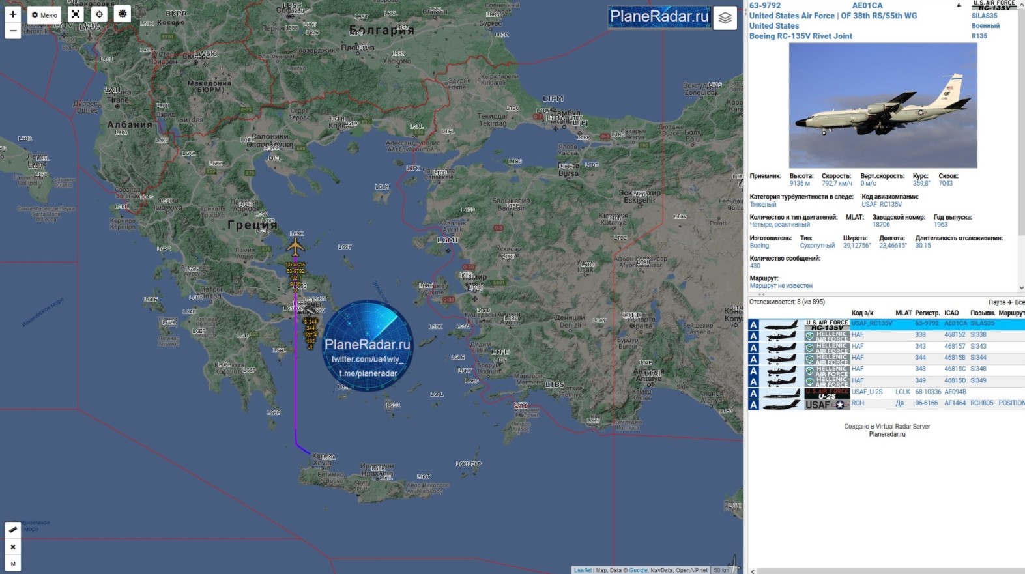Click the U.S. Air Force U-2S flag in list
The width and height of the screenshot is (1025, 574).
(827, 394)
